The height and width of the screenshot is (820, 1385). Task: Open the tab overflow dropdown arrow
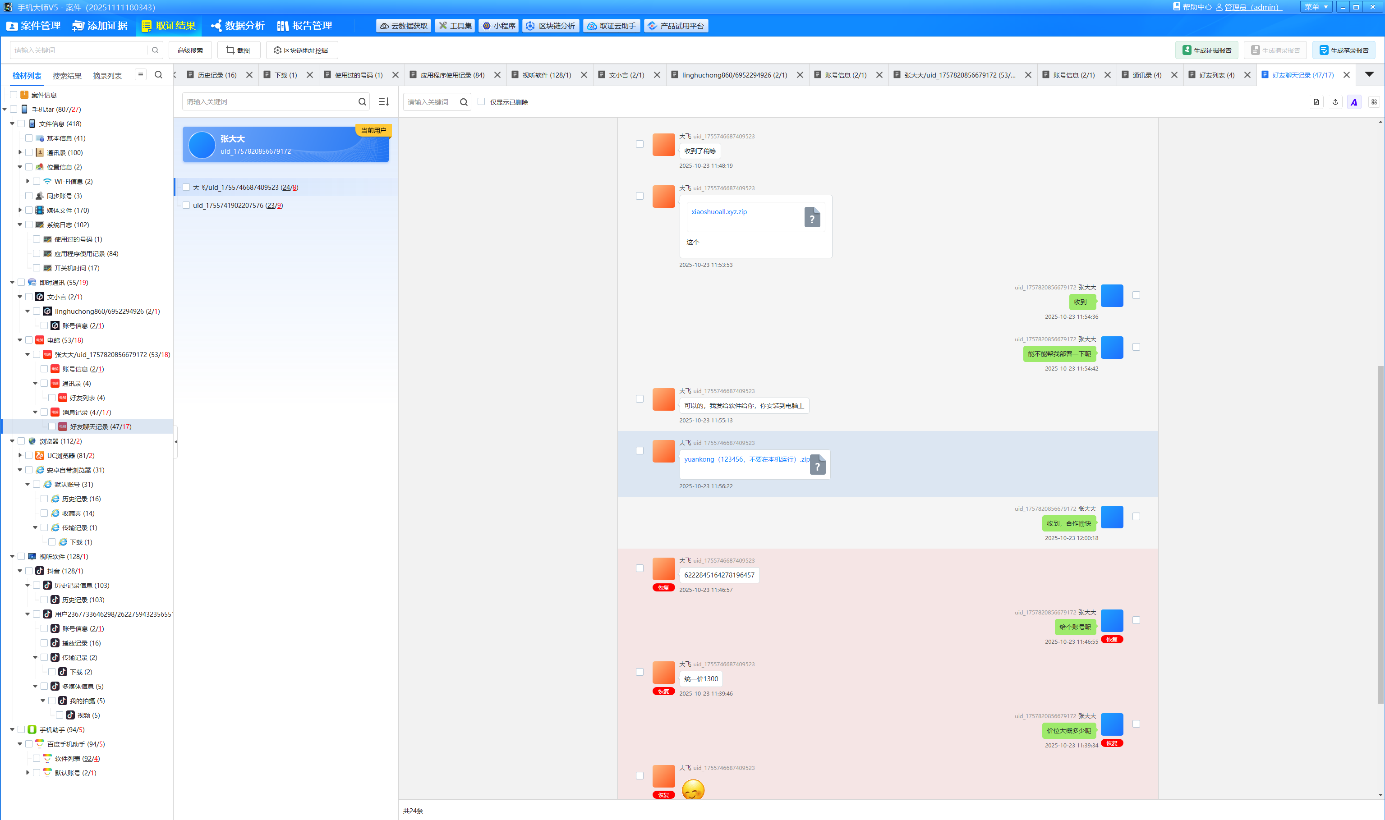(1369, 74)
